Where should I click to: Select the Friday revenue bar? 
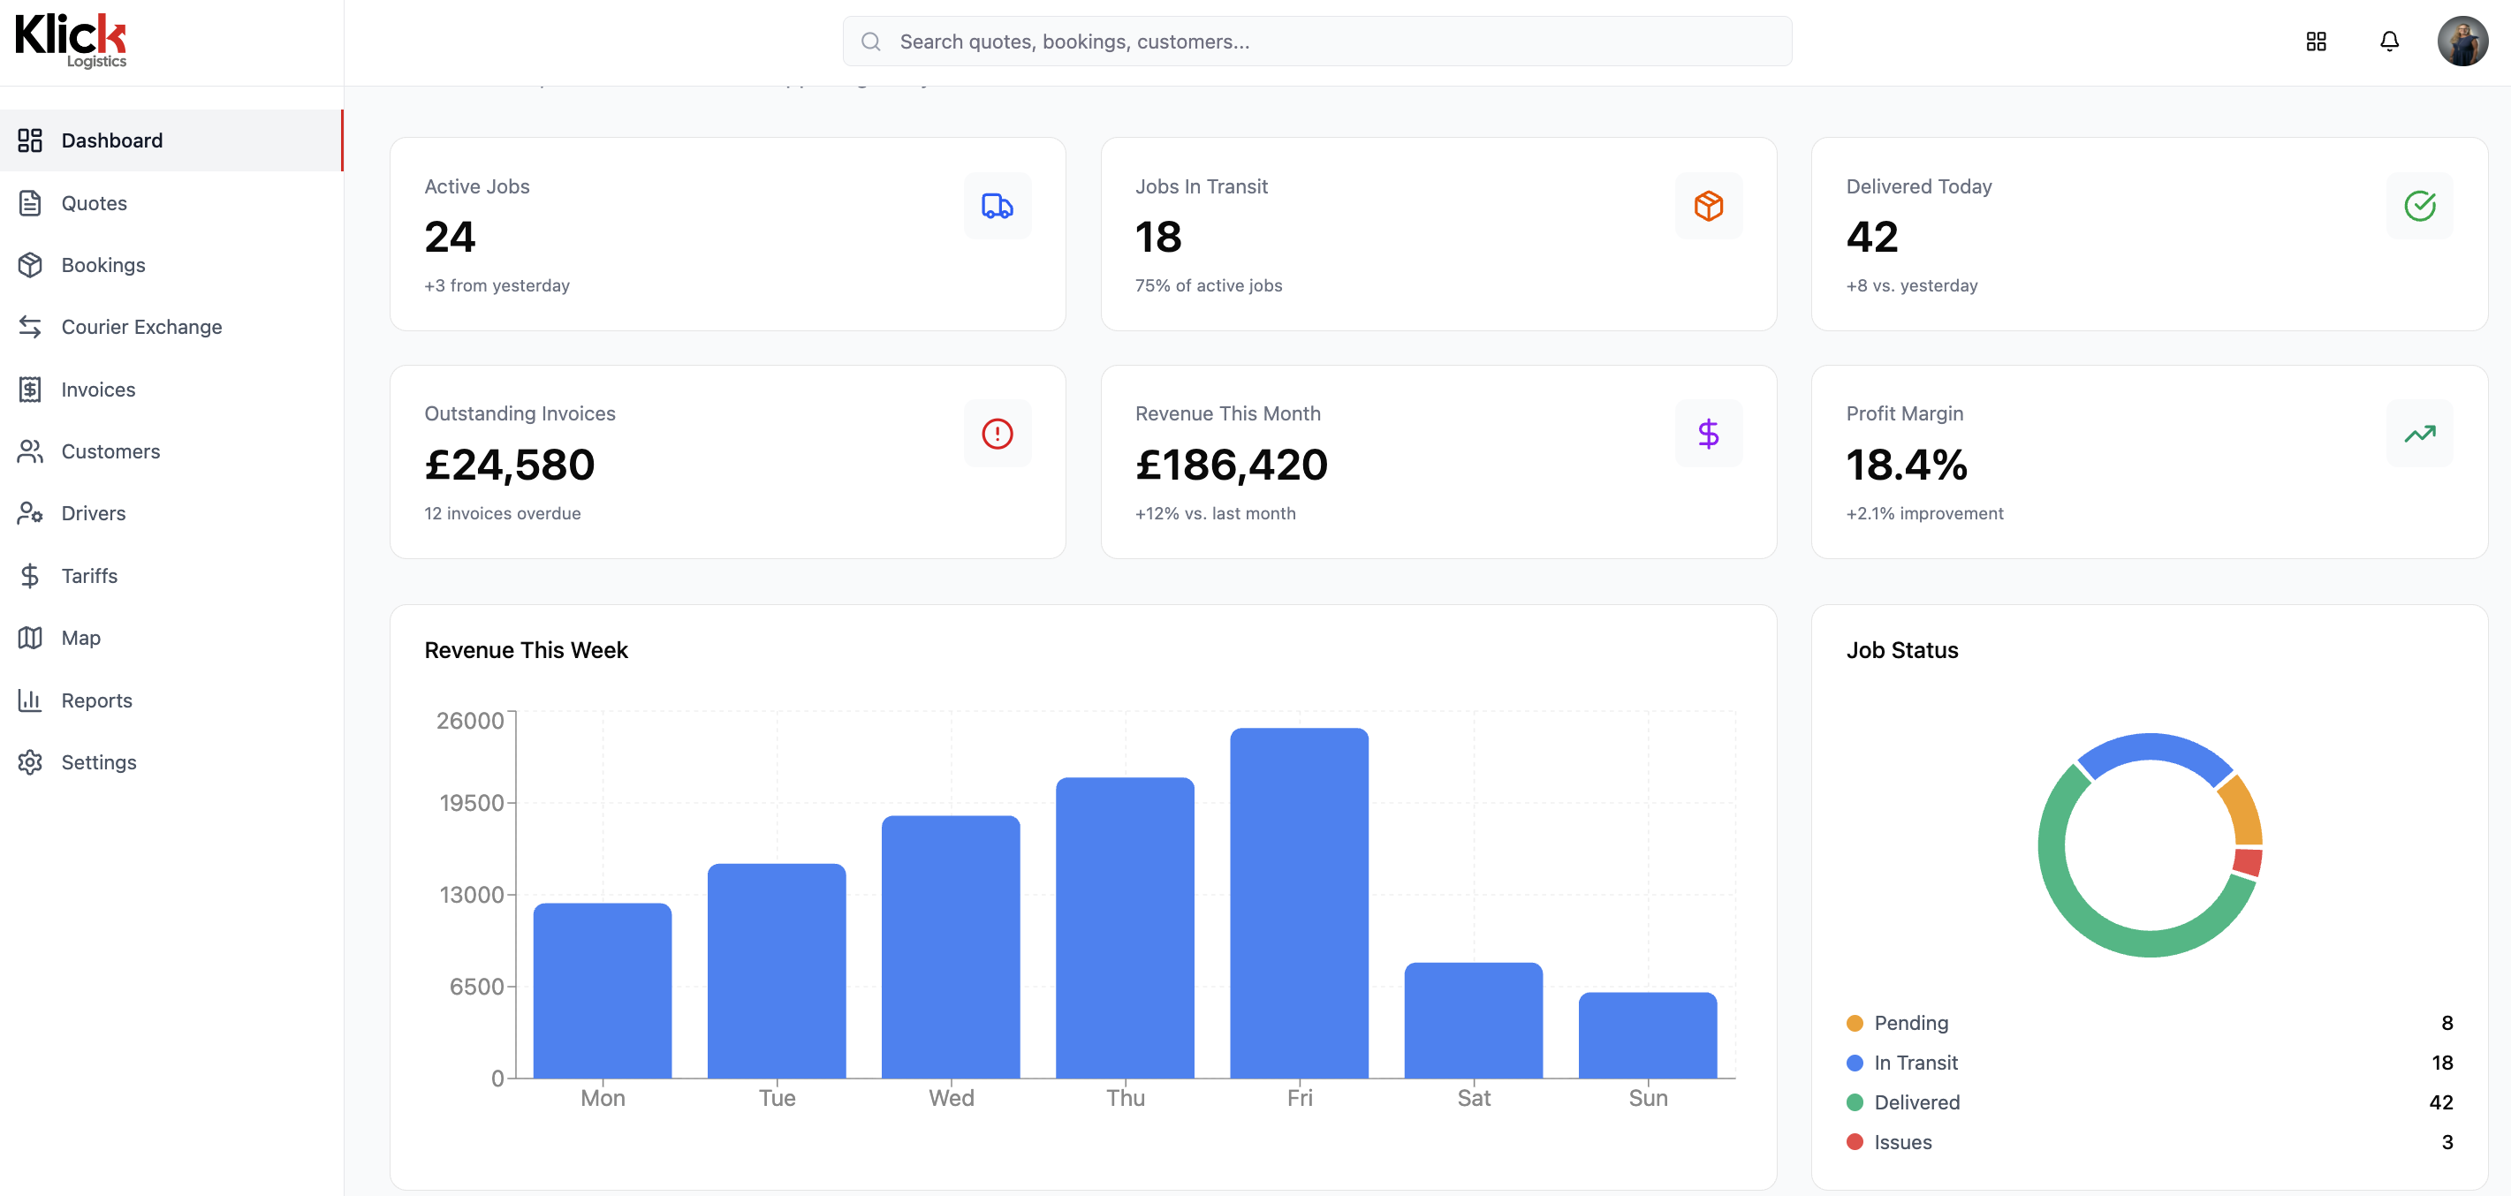[1299, 903]
